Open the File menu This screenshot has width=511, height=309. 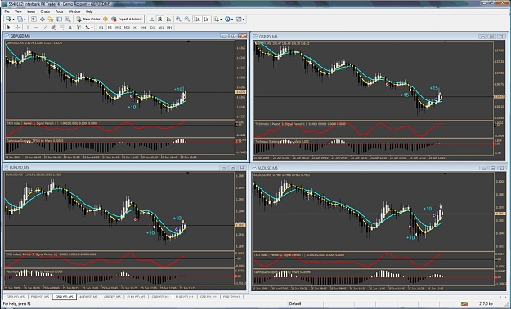pyautogui.click(x=7, y=11)
